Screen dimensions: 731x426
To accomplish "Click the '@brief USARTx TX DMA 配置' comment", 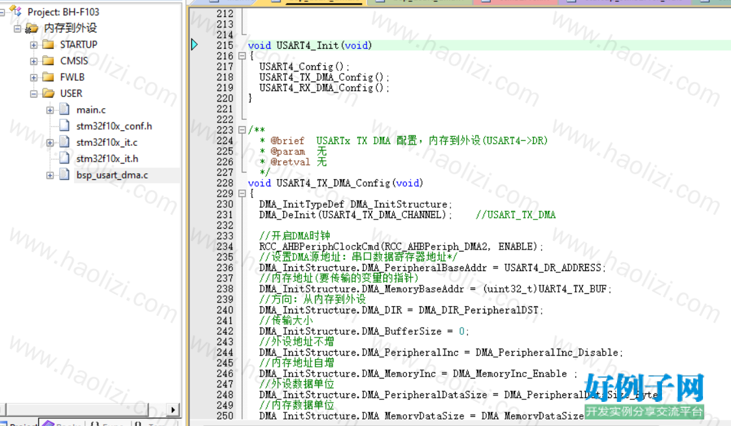I will (404, 141).
